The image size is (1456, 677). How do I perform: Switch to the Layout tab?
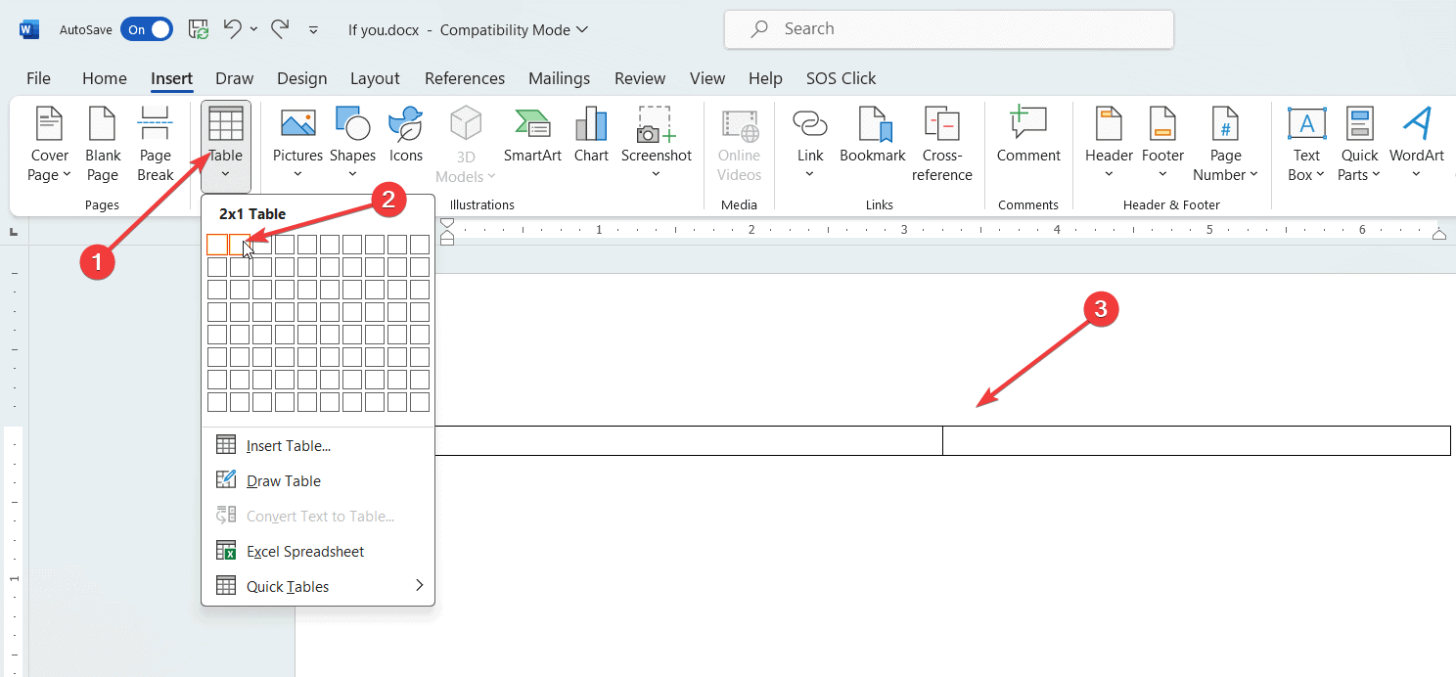375,78
